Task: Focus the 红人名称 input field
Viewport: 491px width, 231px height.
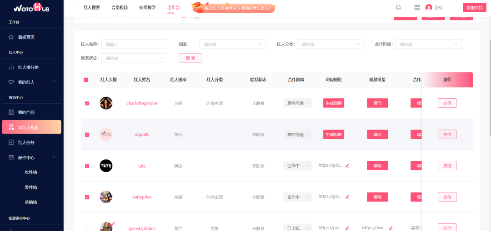Action: [134, 44]
